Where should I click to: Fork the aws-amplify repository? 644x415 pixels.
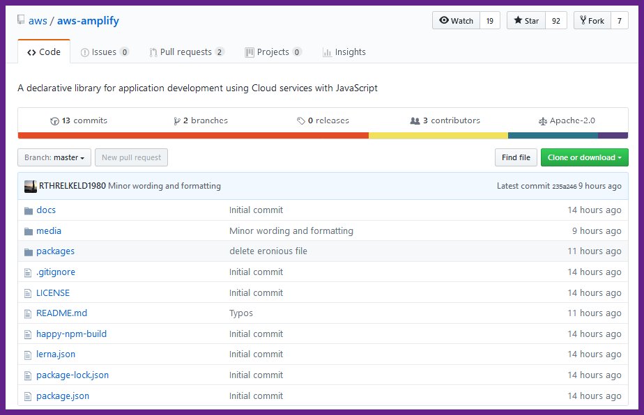(x=592, y=20)
